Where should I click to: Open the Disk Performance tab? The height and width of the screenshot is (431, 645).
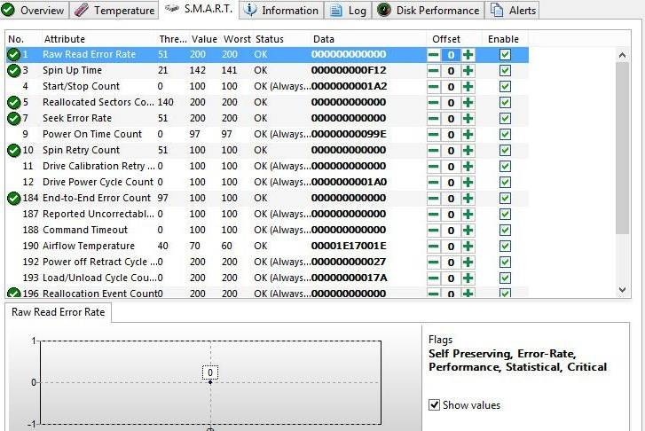click(x=429, y=11)
